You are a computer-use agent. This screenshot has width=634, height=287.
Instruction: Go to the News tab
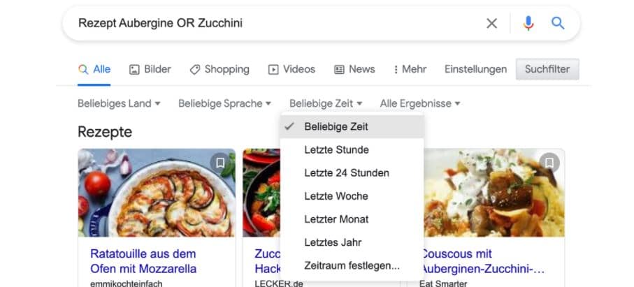354,69
